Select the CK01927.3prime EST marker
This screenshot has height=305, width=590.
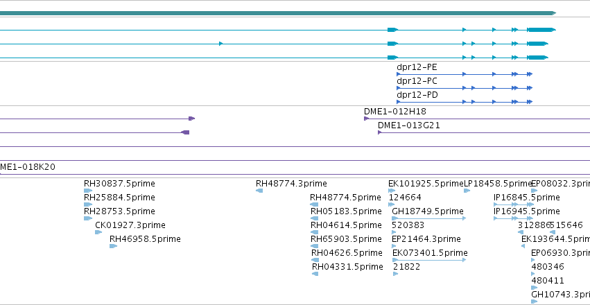(98, 232)
